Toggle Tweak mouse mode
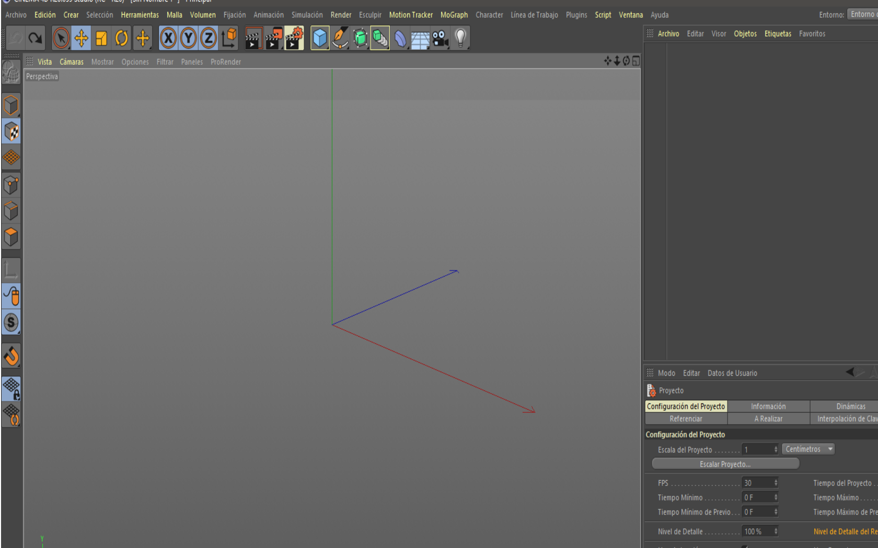The width and height of the screenshot is (878, 548). (x=11, y=296)
